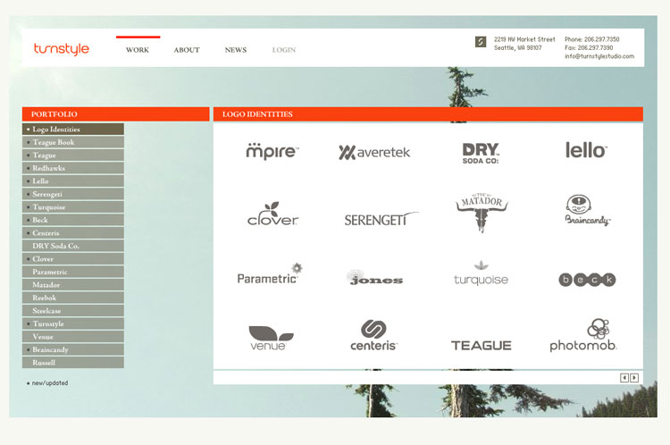The height and width of the screenshot is (445, 670).
Task: Open the Matador bull skull logo
Action: 482,213
